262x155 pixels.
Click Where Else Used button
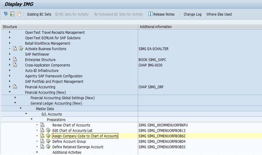pyautogui.click(x=219, y=14)
